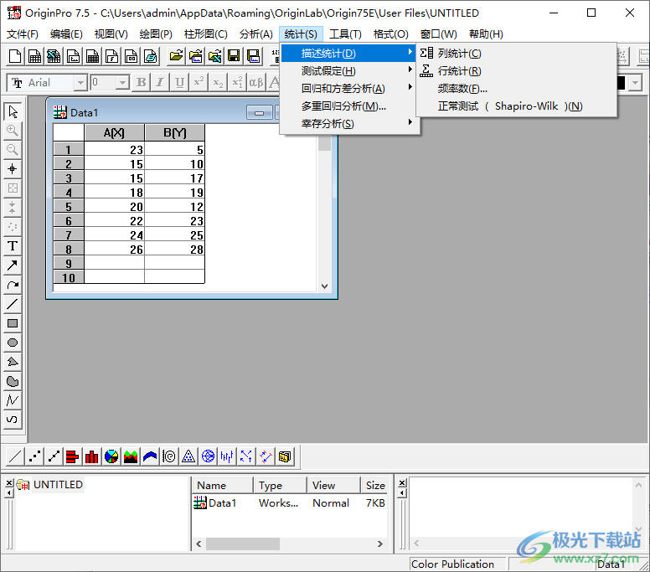Click the Line + Symbol plot icon
Viewport: 650px width, 572px height.
click(x=54, y=456)
